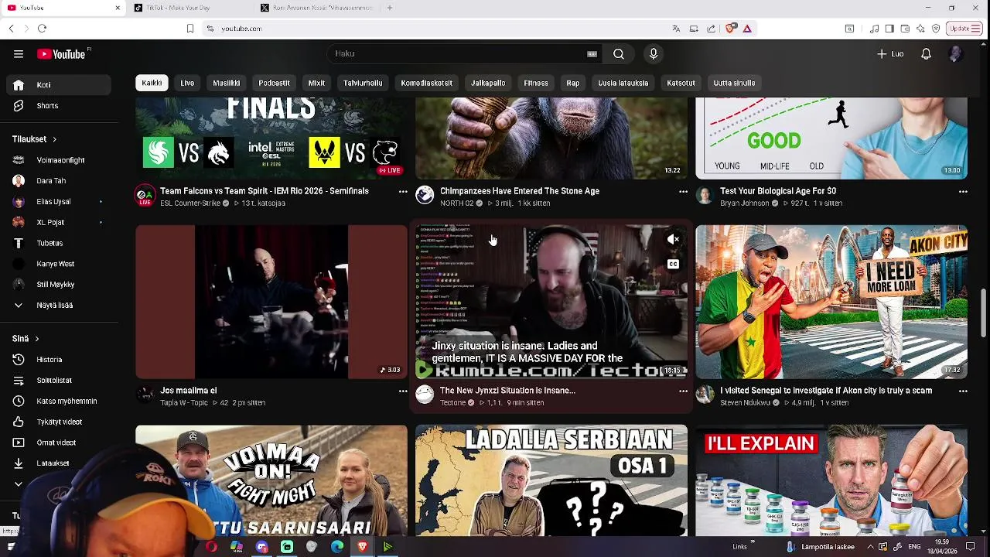
Task: Click the Luo create button
Action: tap(890, 54)
